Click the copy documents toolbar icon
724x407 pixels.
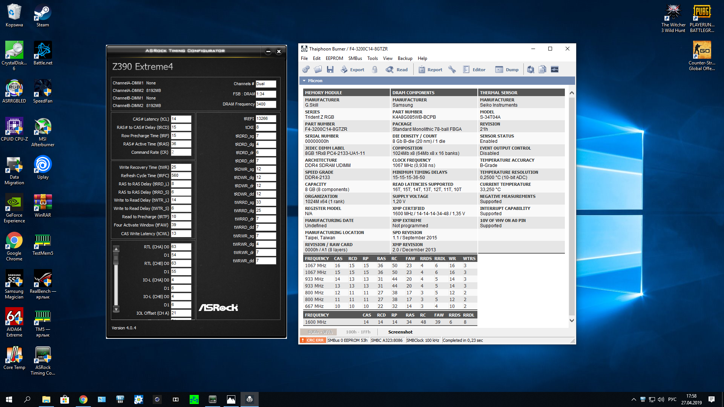tap(542, 69)
